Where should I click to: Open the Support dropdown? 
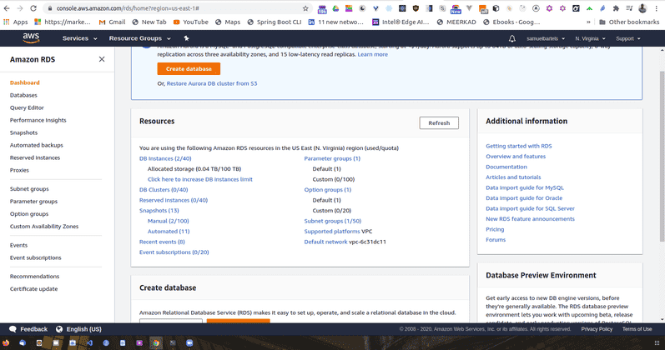tap(628, 38)
